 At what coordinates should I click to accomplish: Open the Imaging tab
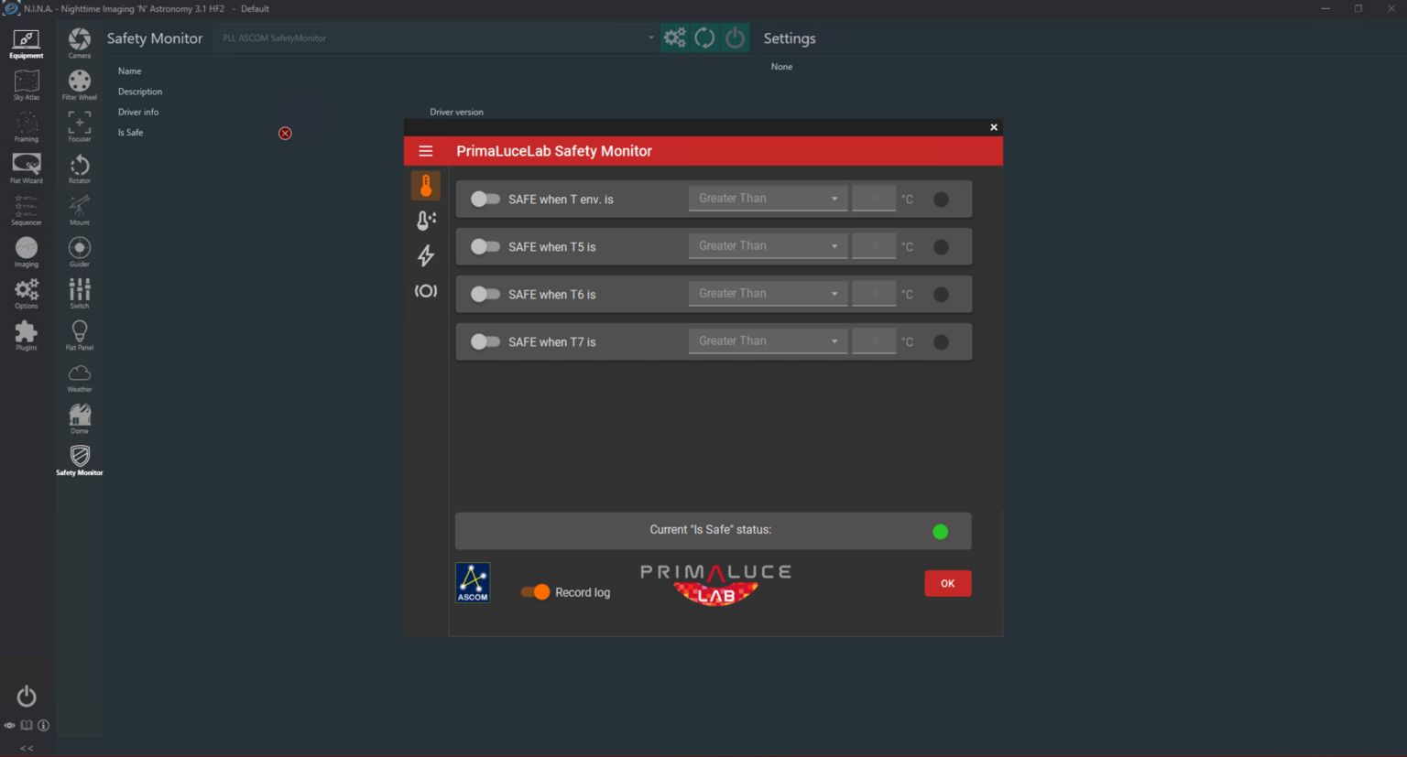pyautogui.click(x=27, y=252)
